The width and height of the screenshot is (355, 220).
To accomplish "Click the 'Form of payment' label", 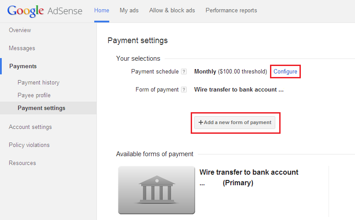I will tap(157, 90).
